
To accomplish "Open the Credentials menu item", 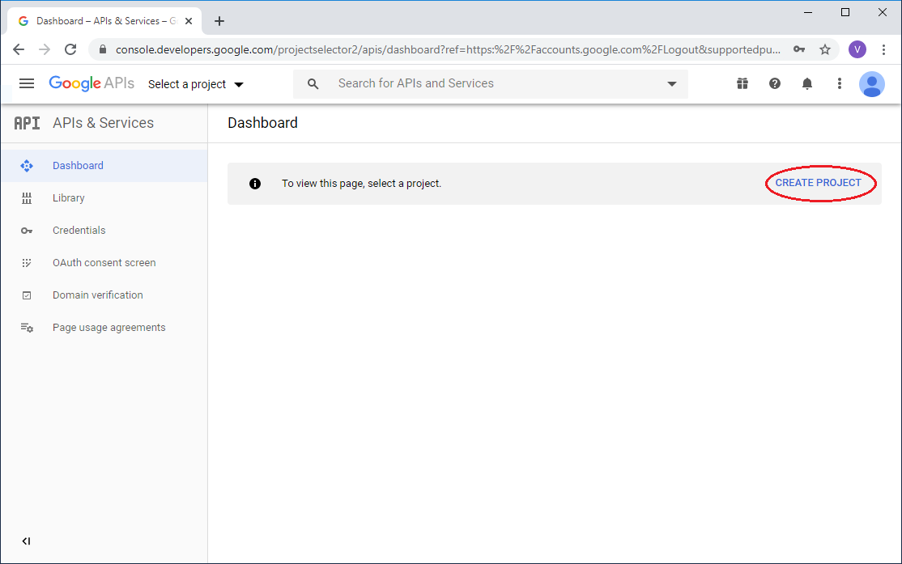I will pos(104,230).
